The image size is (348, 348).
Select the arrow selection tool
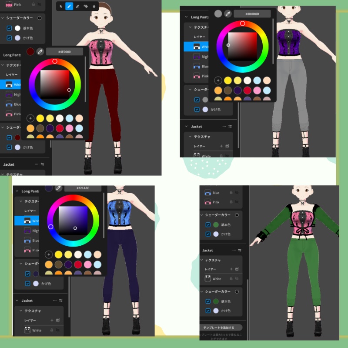click(x=61, y=7)
